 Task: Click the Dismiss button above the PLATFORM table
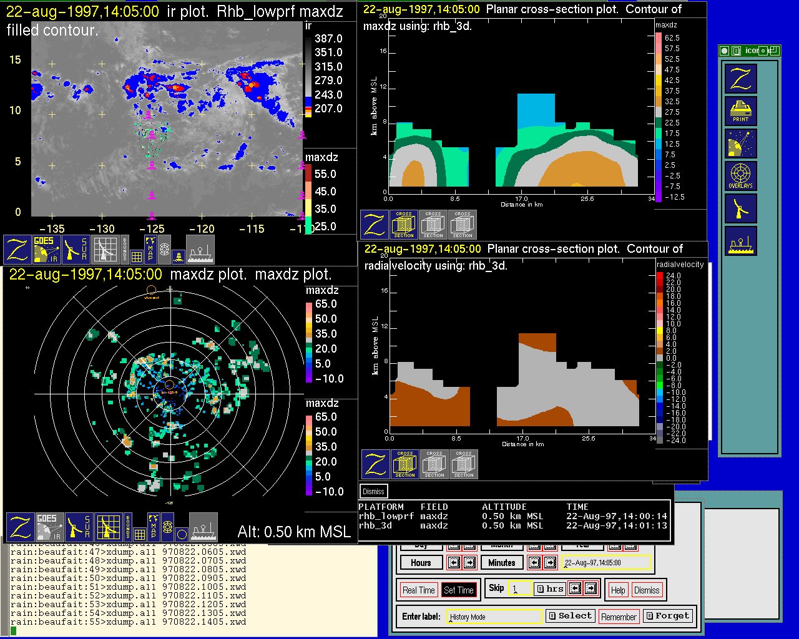[373, 491]
